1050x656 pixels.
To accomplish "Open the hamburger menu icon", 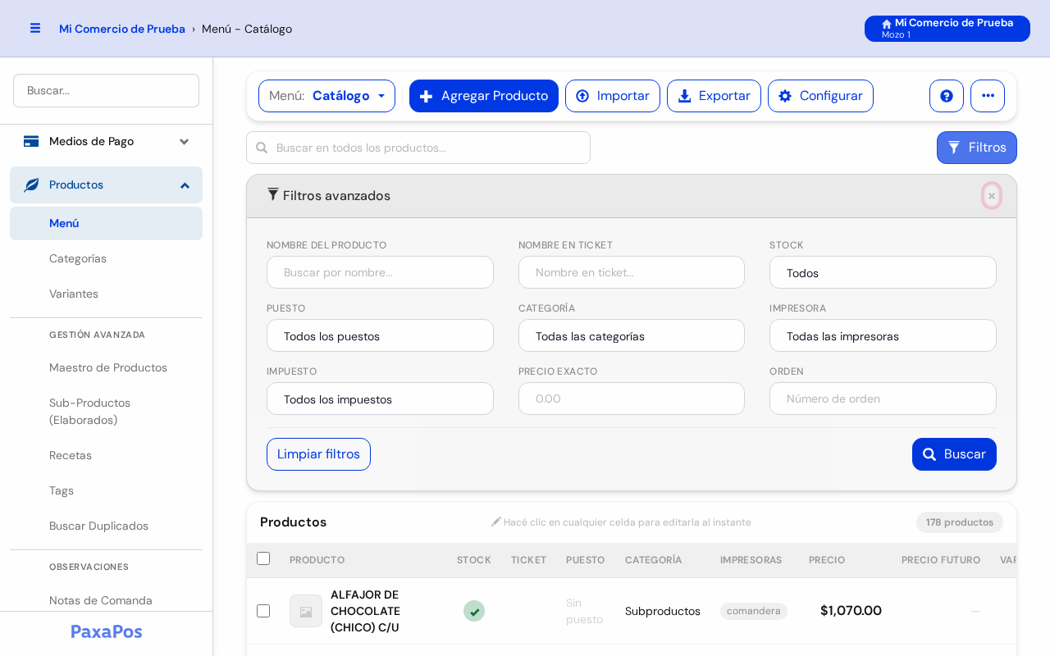I will click(35, 28).
